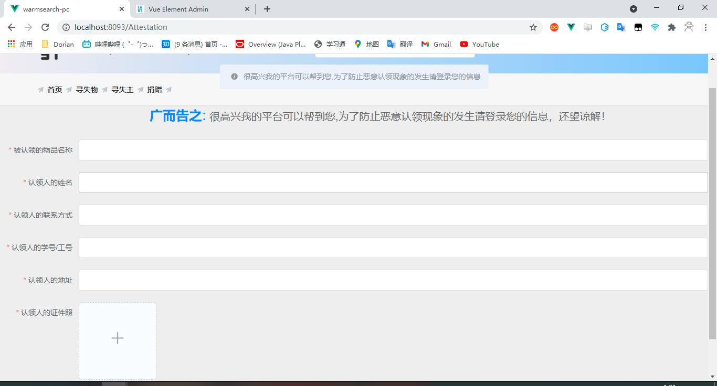Go to the 首页 navigation item

click(x=55, y=90)
